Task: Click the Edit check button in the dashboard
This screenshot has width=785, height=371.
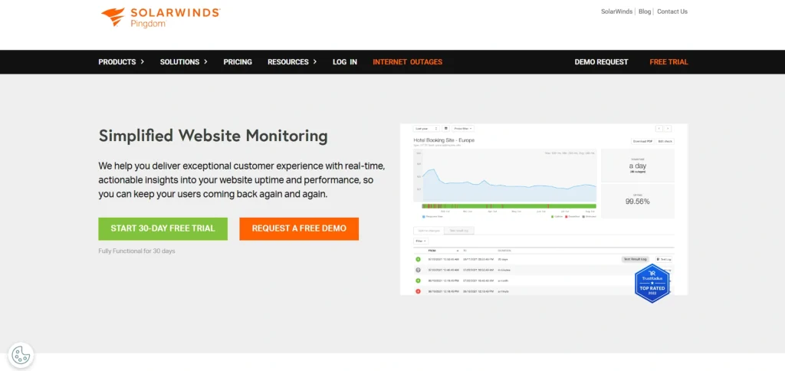Action: tap(665, 141)
